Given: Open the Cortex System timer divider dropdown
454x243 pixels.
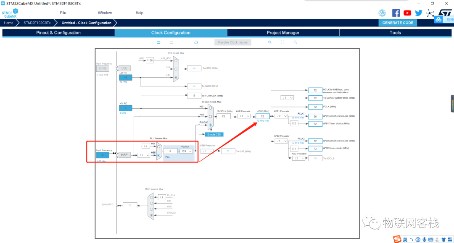Looking at the screenshot, I should [287, 98].
